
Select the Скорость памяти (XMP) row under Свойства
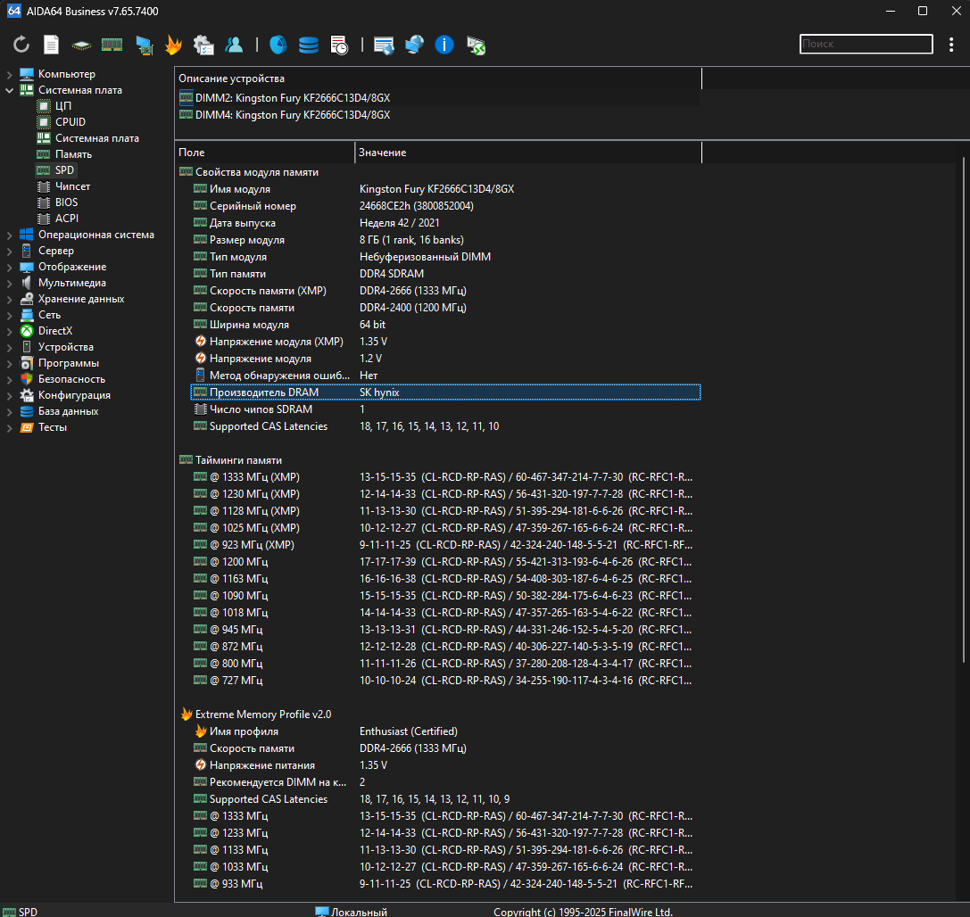(445, 291)
